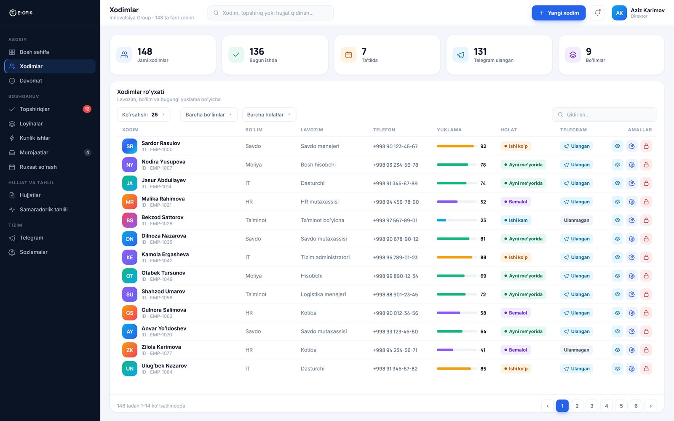The width and height of the screenshot is (674, 421).
Task: Open the Barcha bo'limlar filter dropdown
Action: click(x=209, y=115)
